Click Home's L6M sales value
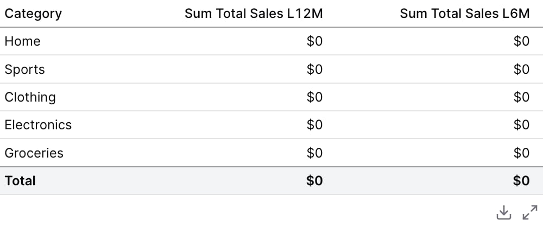543x226 pixels. click(x=521, y=41)
